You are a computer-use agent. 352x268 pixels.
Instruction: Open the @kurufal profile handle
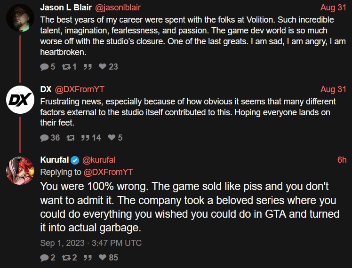(x=99, y=160)
